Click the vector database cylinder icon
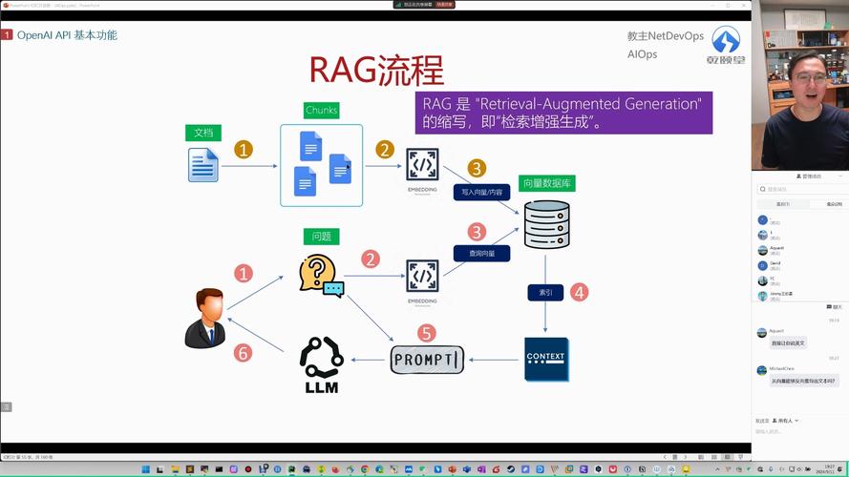 coord(546,225)
